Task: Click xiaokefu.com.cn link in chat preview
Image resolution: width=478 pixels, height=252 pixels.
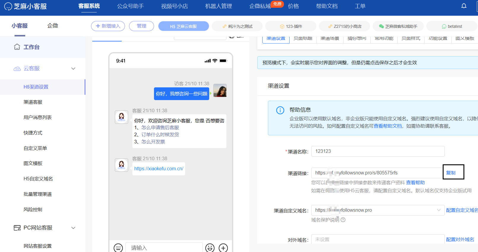Action: tap(159, 168)
